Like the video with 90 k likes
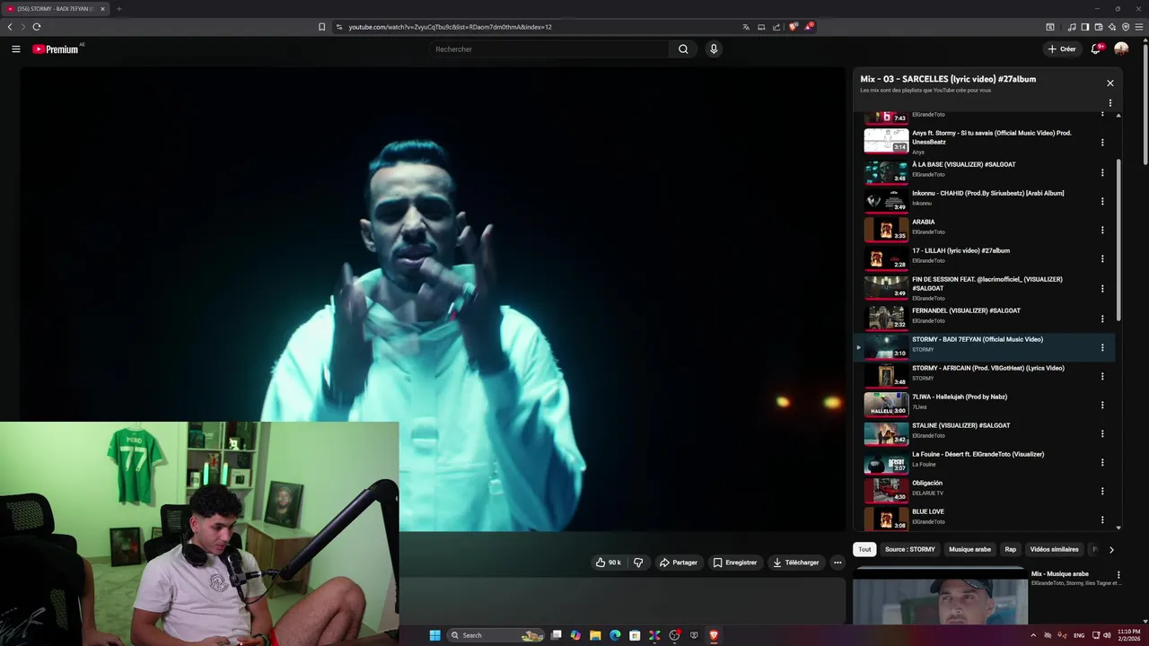Image resolution: width=1149 pixels, height=646 pixels. tap(608, 563)
